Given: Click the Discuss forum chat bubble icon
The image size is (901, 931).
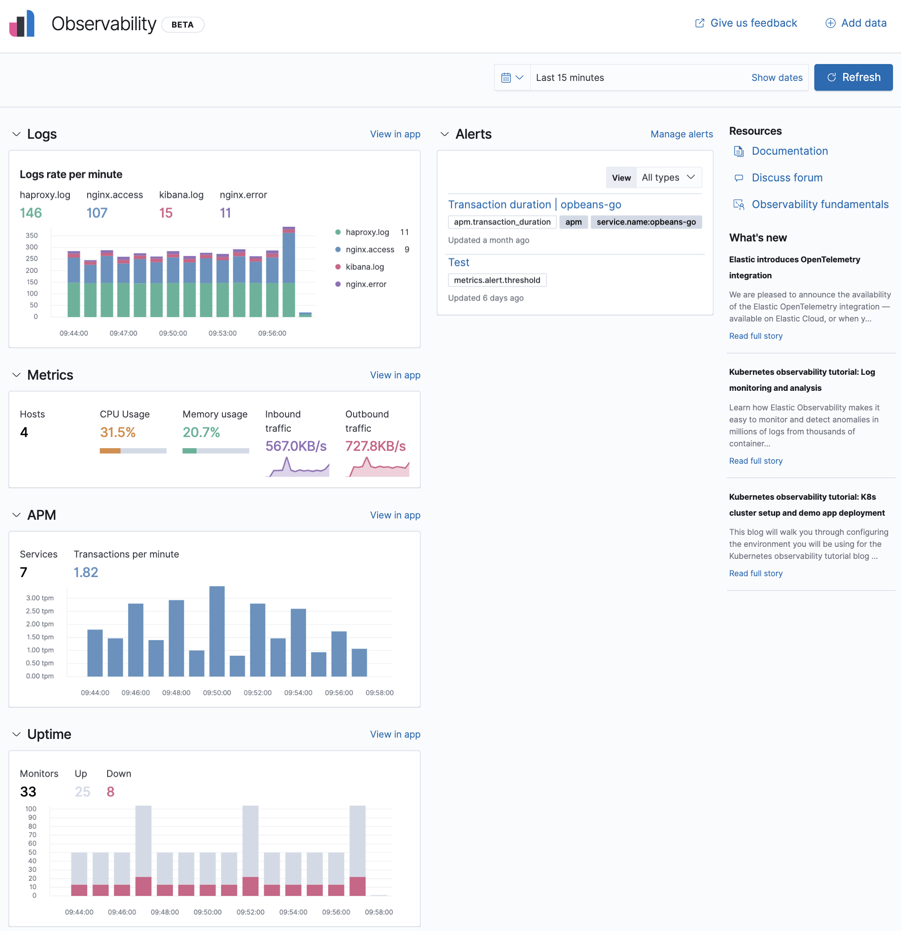Looking at the screenshot, I should (739, 178).
